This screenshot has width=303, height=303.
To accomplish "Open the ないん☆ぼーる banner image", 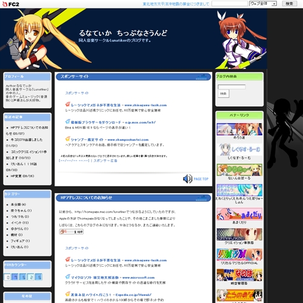I will point(239,170).
